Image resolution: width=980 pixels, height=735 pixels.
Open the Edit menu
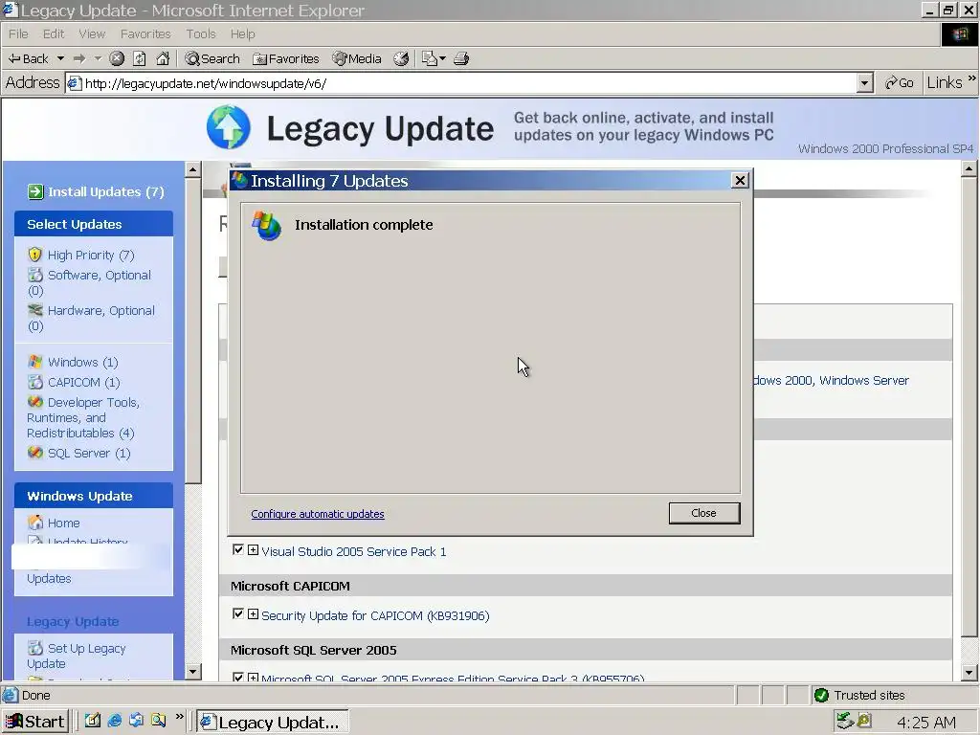click(54, 33)
